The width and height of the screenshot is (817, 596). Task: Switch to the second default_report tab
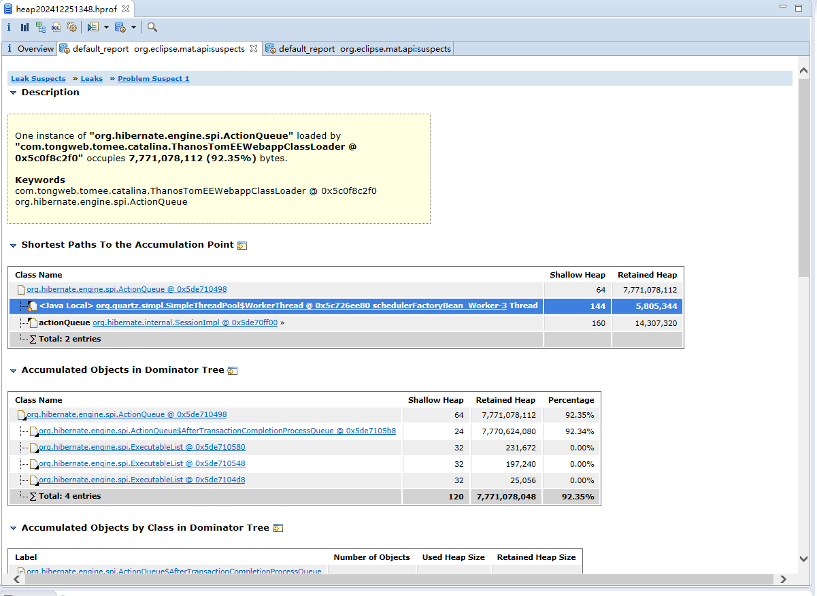tap(359, 49)
